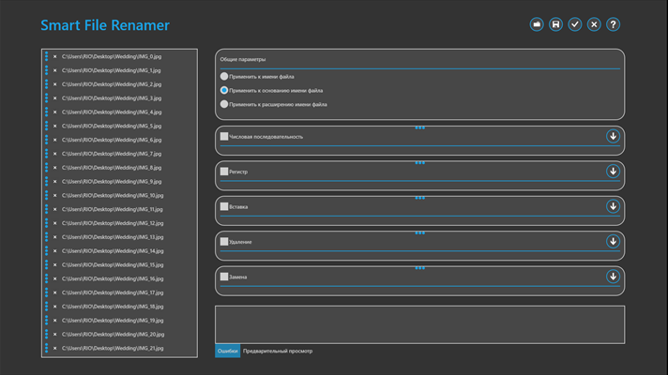Click drag handle dots of IMG_12.jpg

pyautogui.click(x=46, y=223)
